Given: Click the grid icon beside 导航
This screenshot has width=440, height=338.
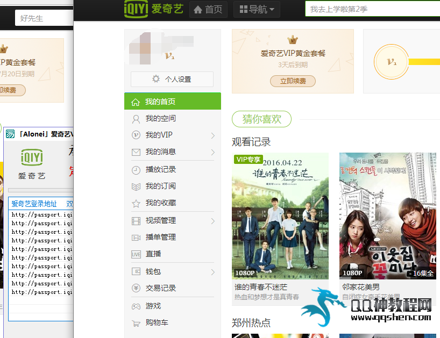Looking at the screenshot, I should click(243, 10).
